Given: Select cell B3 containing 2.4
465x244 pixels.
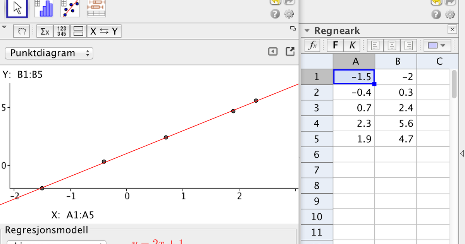Looking at the screenshot, I should pos(396,108).
